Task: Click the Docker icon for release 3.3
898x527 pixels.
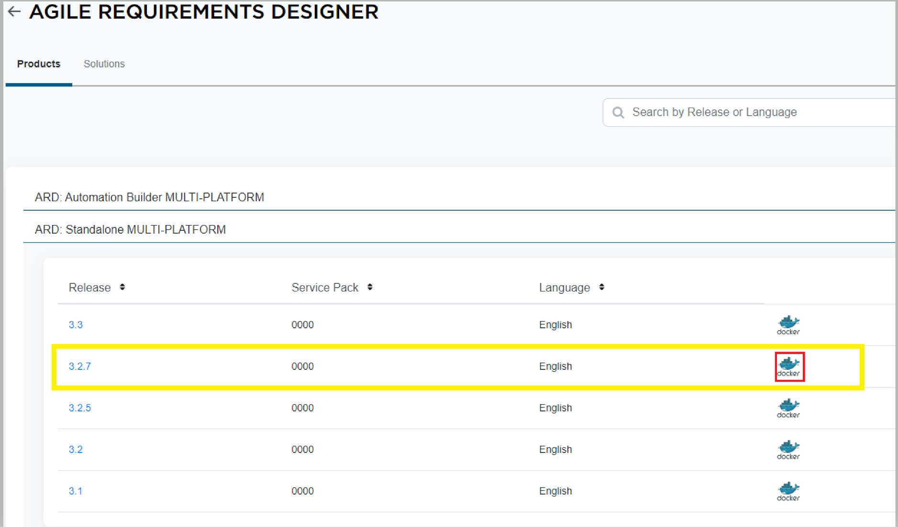Action: tap(788, 325)
